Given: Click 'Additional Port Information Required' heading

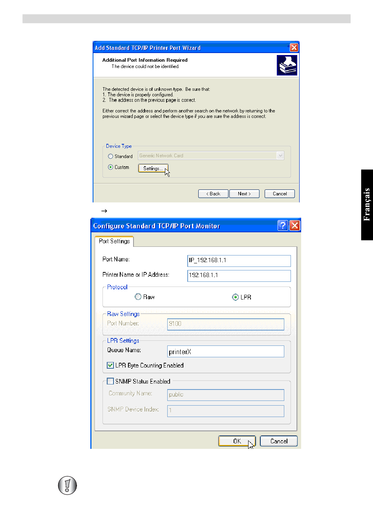Looking at the screenshot, I should [145, 60].
